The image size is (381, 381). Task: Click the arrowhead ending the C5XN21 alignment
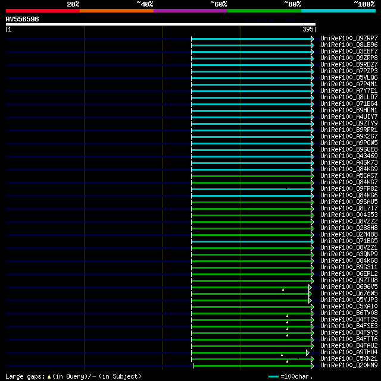coord(313,359)
